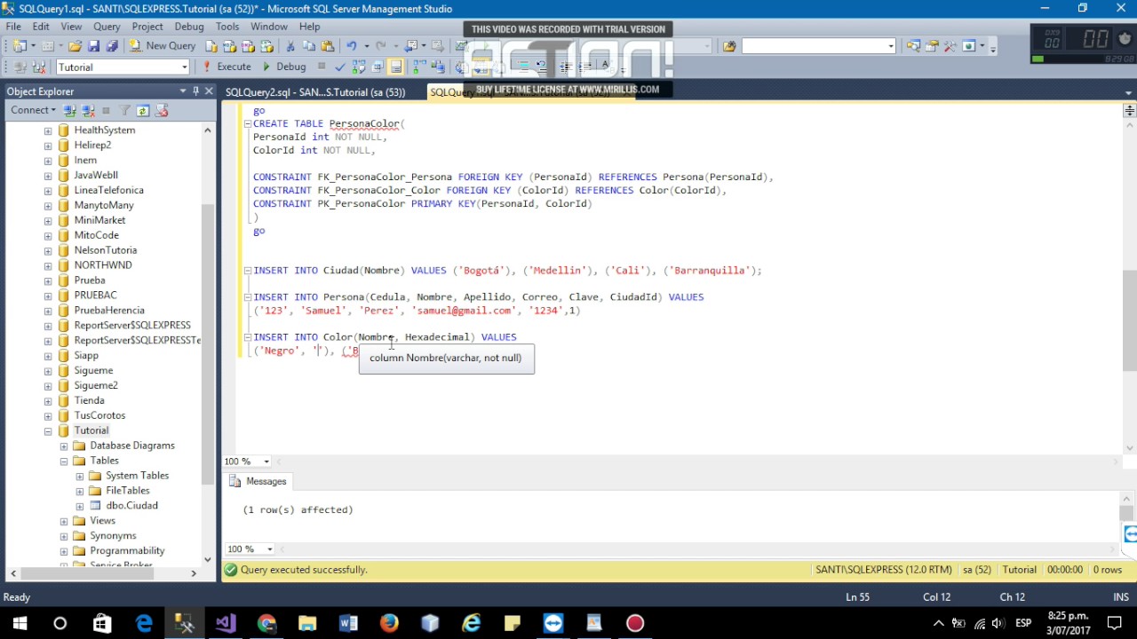Open Chrome from taskbar
Image resolution: width=1137 pixels, height=639 pixels.
266,624
